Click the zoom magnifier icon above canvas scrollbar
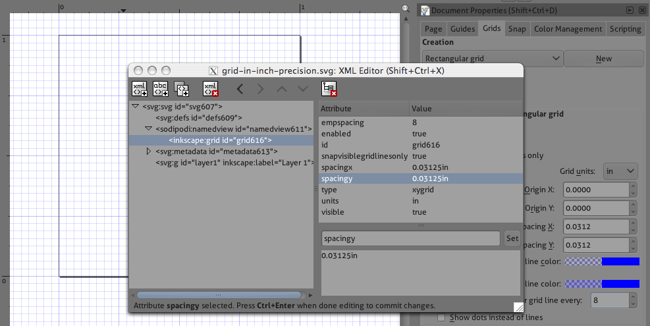The image size is (650, 326). (x=406, y=9)
